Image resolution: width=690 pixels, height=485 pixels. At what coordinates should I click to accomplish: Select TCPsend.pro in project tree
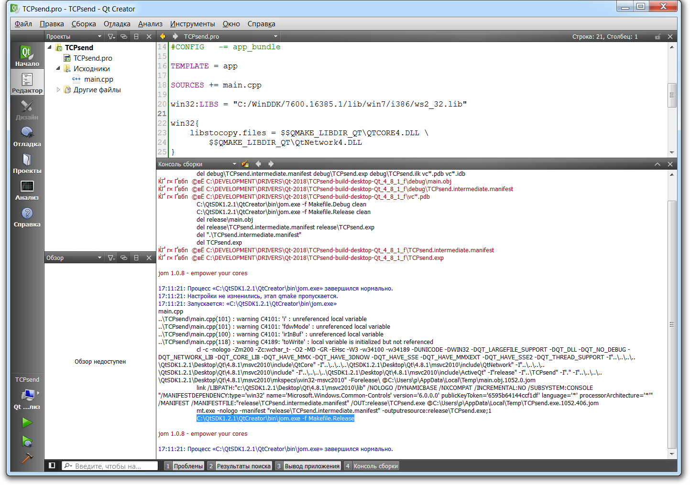point(93,58)
